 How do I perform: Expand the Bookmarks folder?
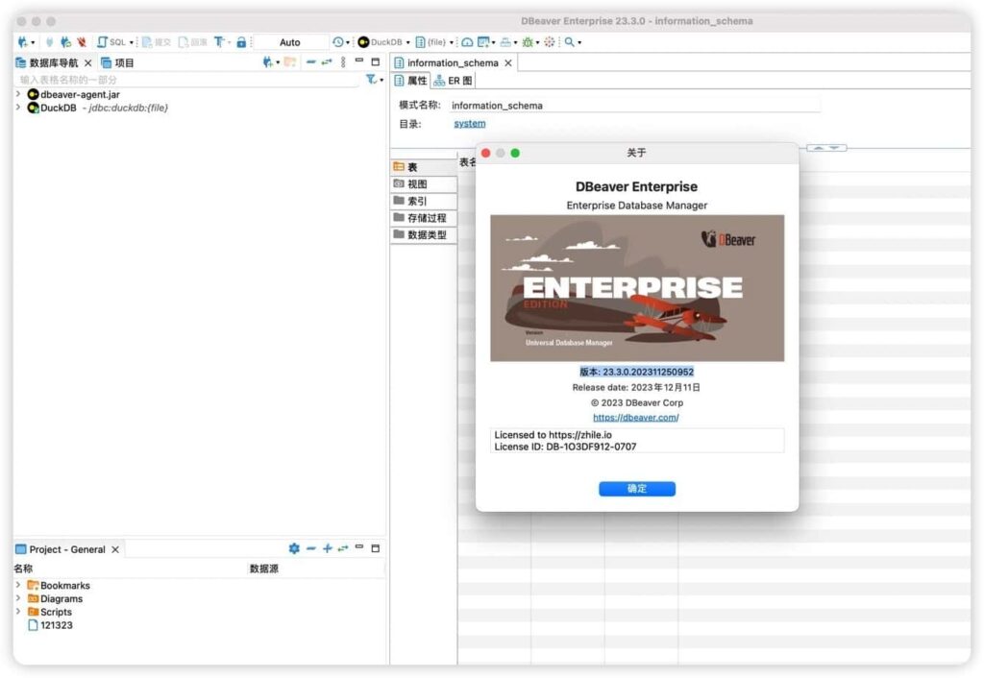17,585
